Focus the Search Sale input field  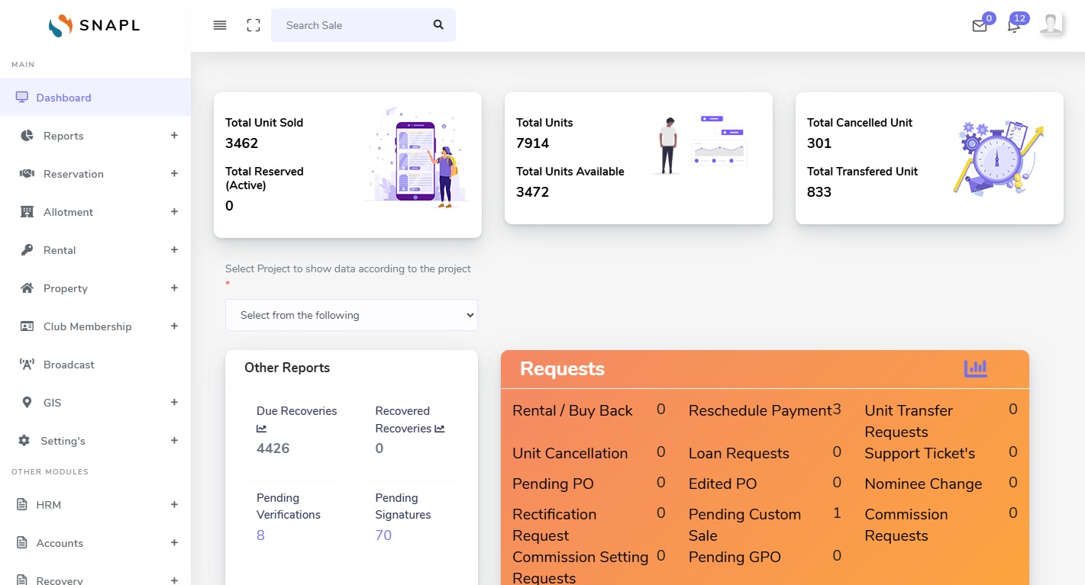[351, 25]
